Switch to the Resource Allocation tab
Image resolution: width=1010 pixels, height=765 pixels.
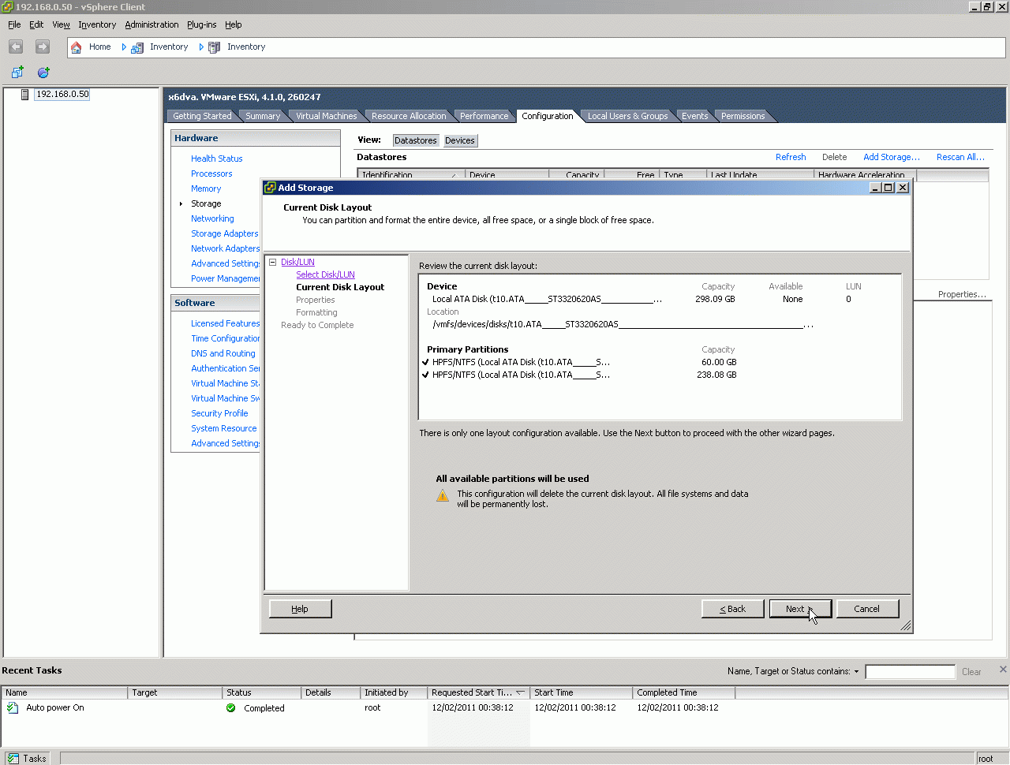click(x=409, y=116)
